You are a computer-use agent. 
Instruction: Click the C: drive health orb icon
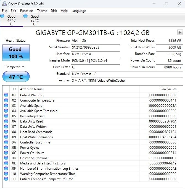tap(2, 16)
